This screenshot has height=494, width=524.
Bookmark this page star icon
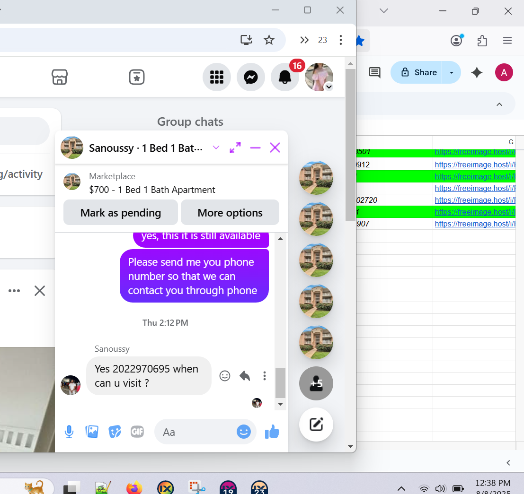tap(269, 40)
